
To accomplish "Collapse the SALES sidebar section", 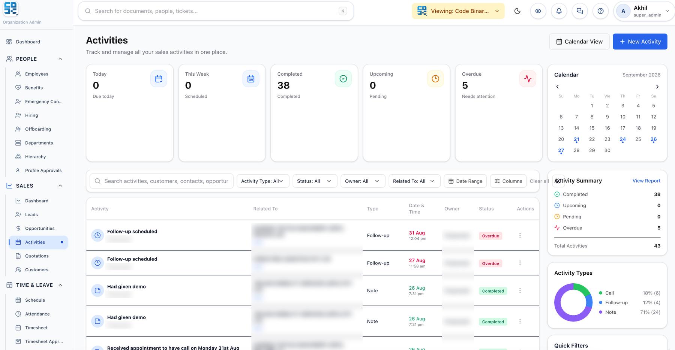I will point(60,186).
